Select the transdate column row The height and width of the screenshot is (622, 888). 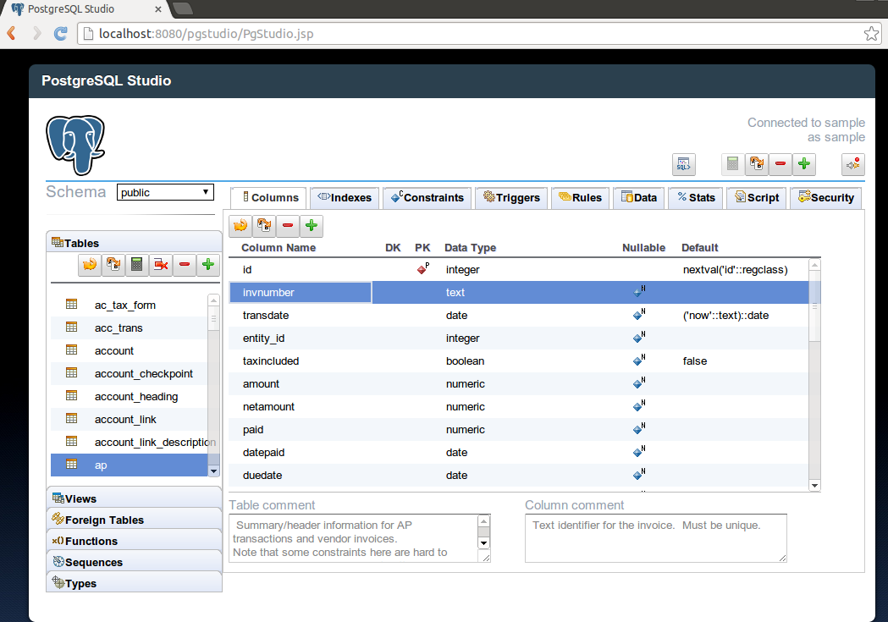click(266, 315)
